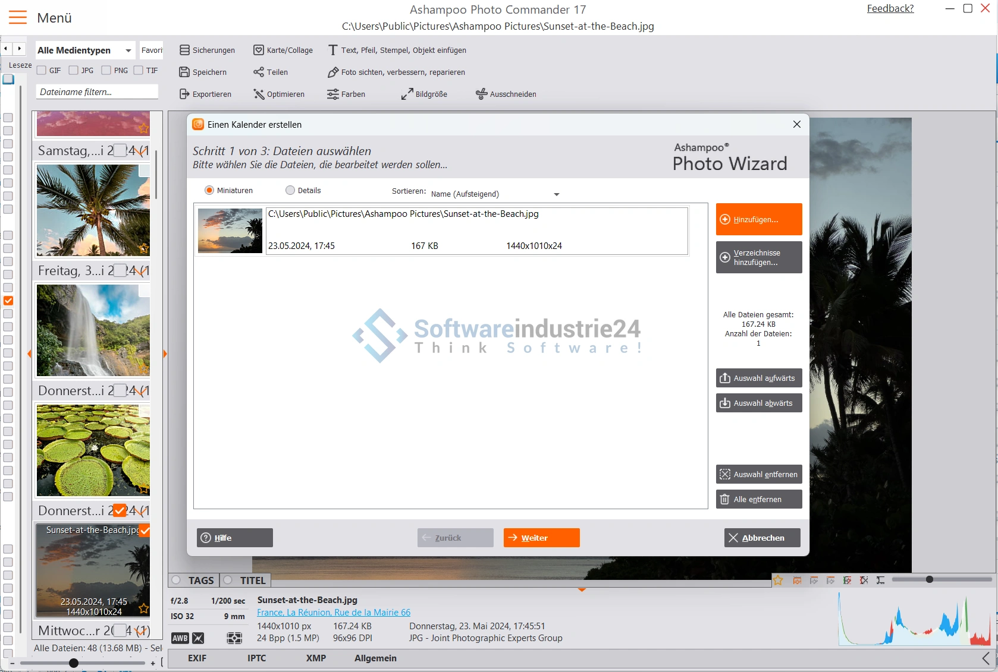Select the Teilen share icon
This screenshot has width=998, height=672.
coord(259,72)
